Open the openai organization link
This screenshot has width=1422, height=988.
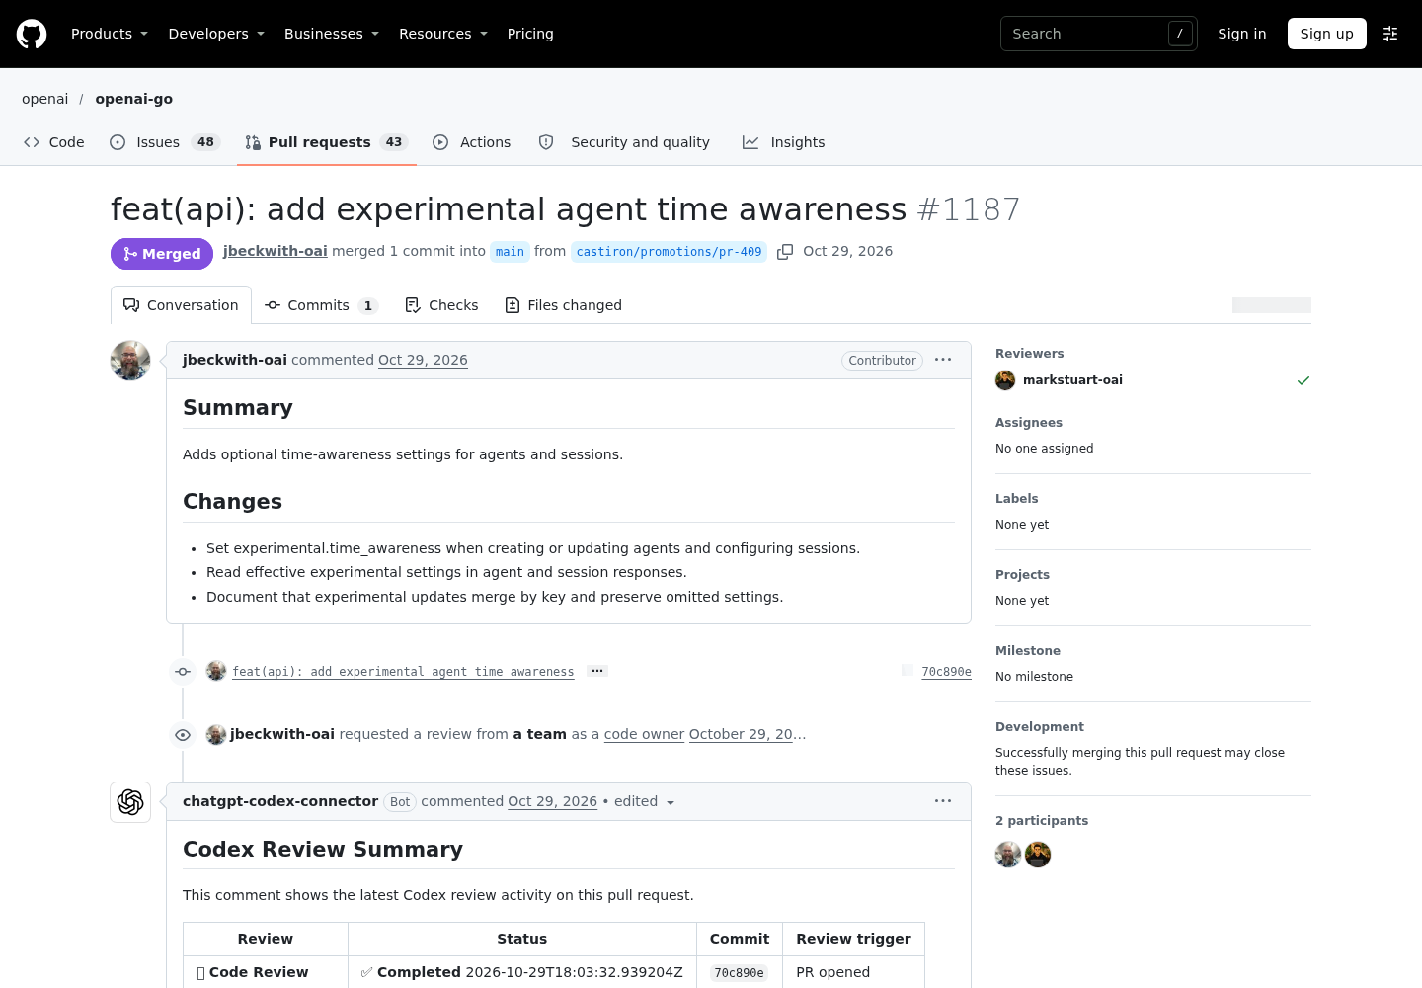[45, 99]
